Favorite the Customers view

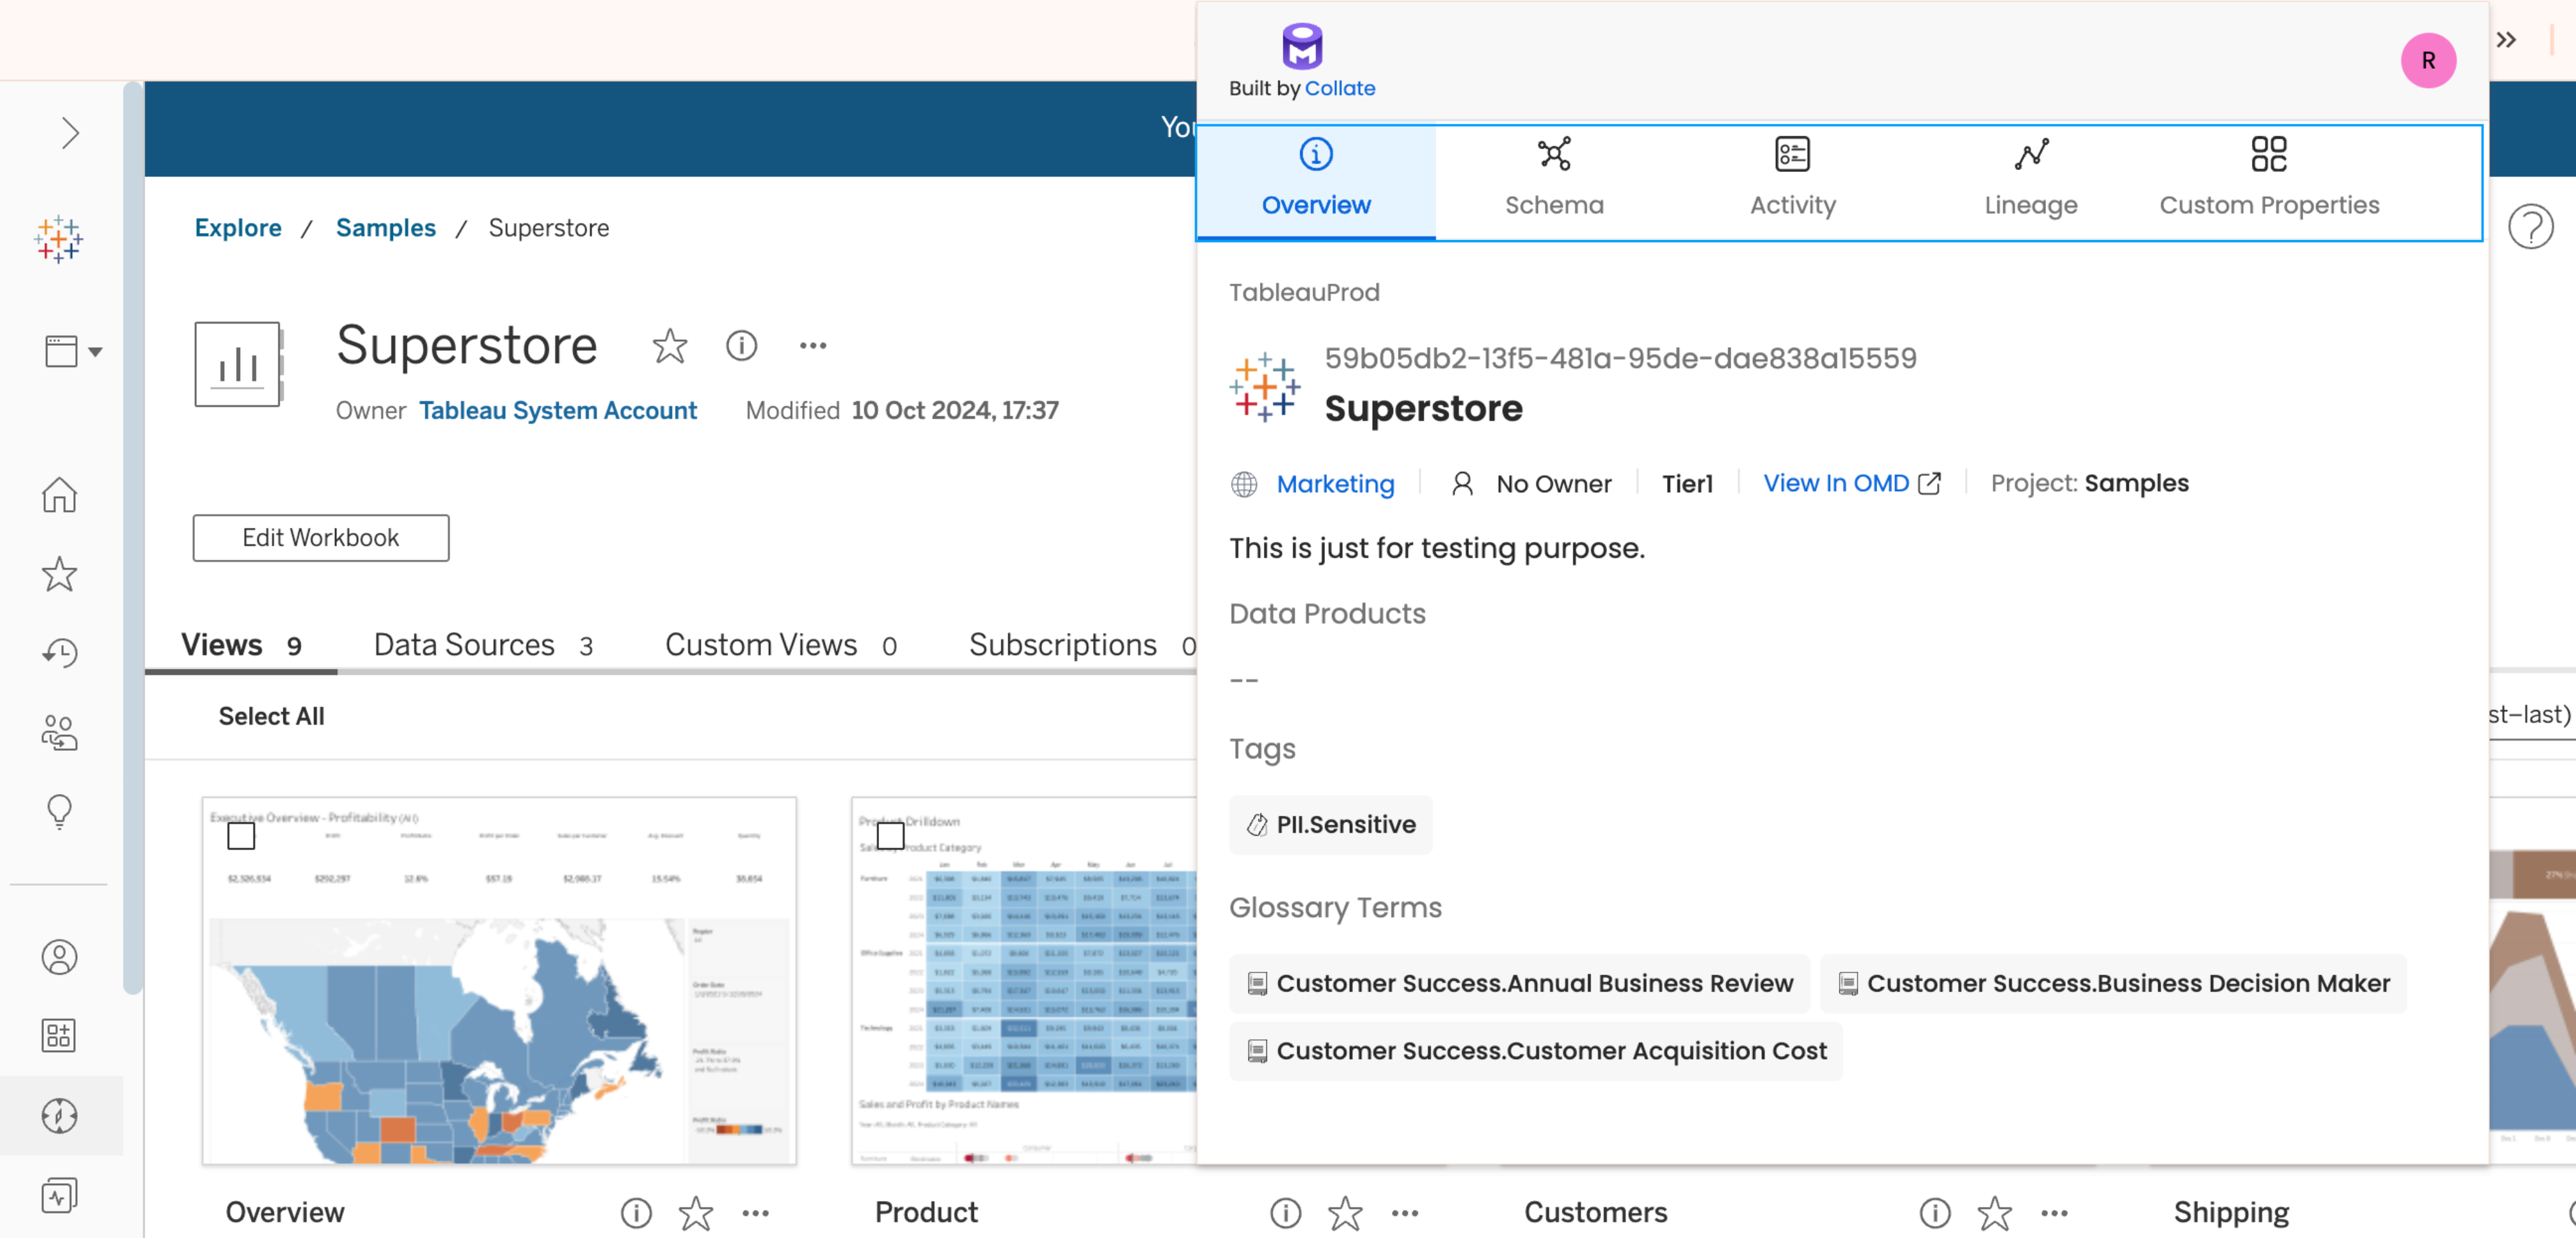[1995, 1213]
